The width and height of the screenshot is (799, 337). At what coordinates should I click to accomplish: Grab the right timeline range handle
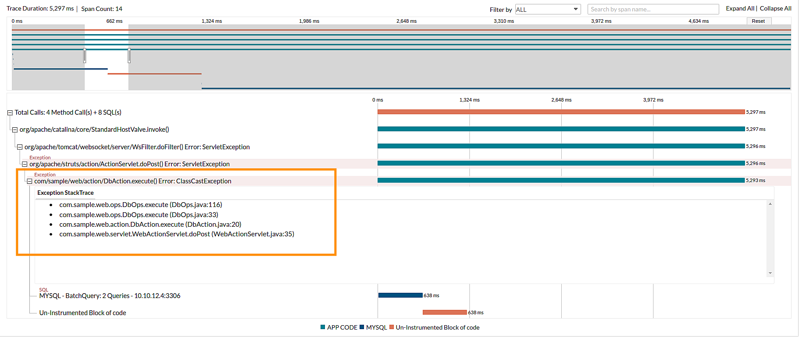[x=129, y=56]
